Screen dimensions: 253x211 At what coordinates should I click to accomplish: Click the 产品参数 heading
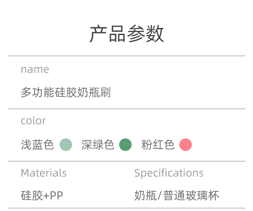(x=126, y=34)
